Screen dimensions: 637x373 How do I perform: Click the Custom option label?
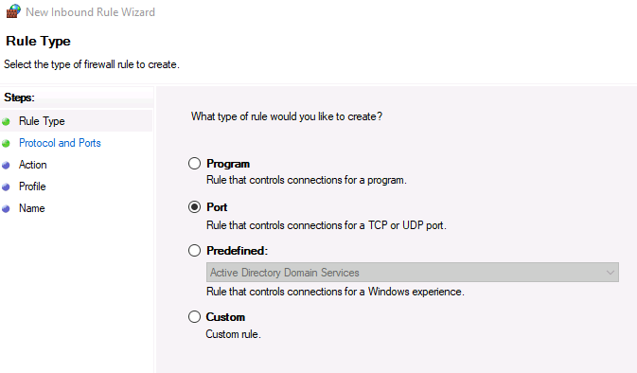click(225, 317)
